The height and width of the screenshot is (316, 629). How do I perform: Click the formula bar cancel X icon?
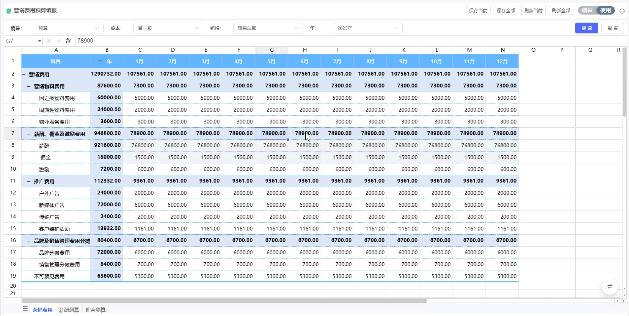(x=49, y=41)
